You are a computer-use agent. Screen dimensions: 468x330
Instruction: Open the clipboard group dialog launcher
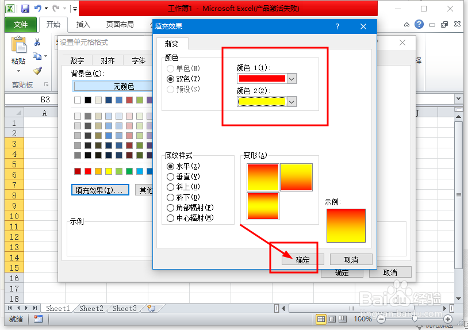click(x=46, y=85)
